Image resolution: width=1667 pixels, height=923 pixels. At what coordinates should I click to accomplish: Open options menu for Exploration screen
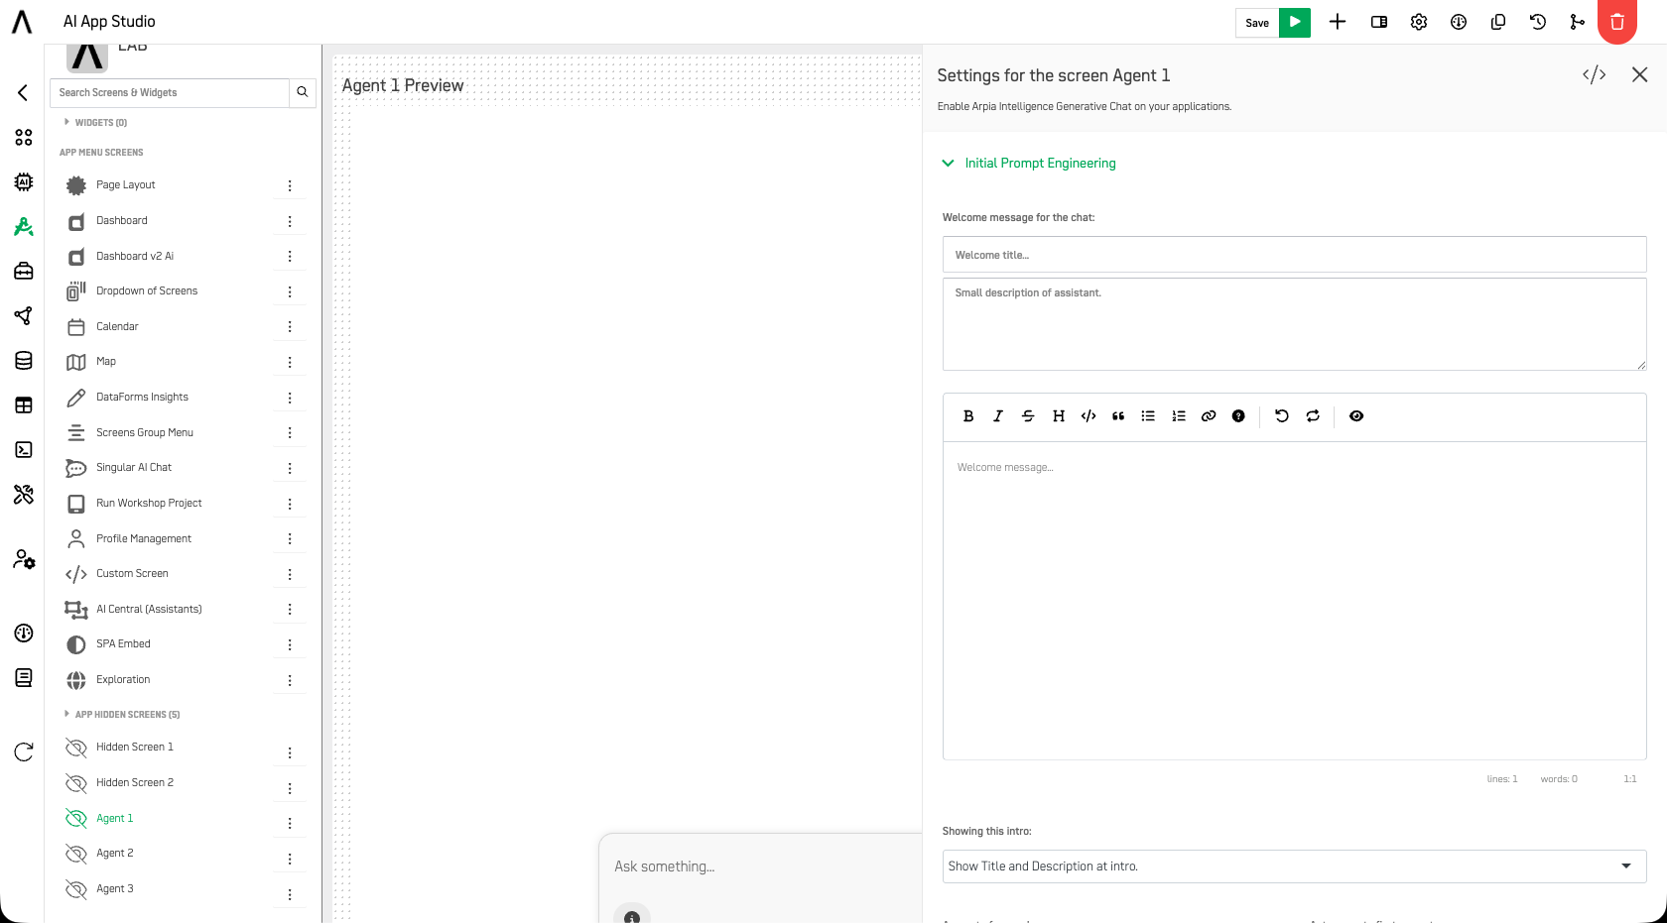(290, 680)
